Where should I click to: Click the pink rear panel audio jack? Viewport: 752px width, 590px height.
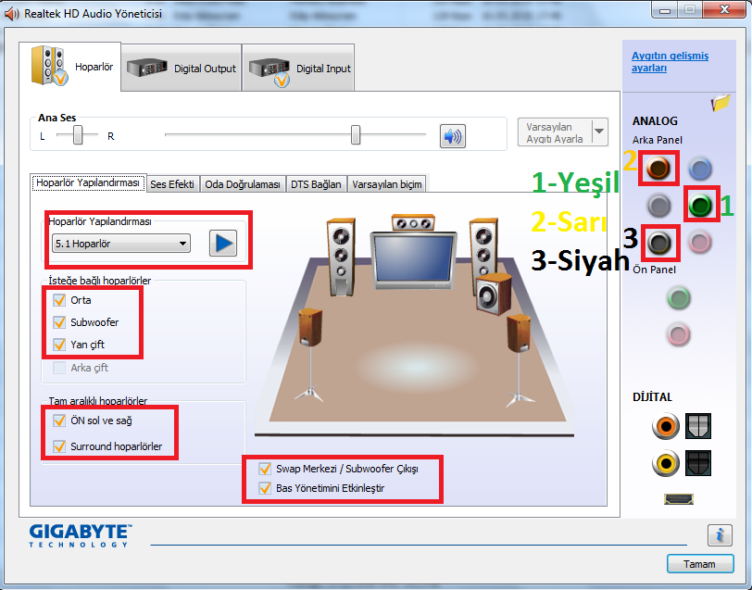[x=700, y=242]
